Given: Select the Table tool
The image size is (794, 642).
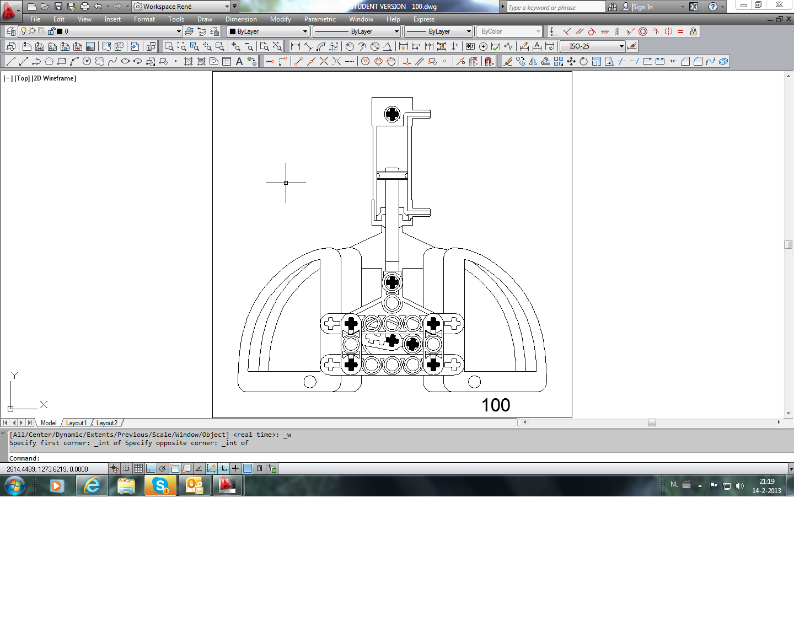Looking at the screenshot, I should click(x=227, y=61).
